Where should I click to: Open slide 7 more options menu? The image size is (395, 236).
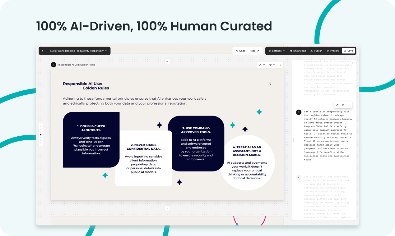coord(280,65)
